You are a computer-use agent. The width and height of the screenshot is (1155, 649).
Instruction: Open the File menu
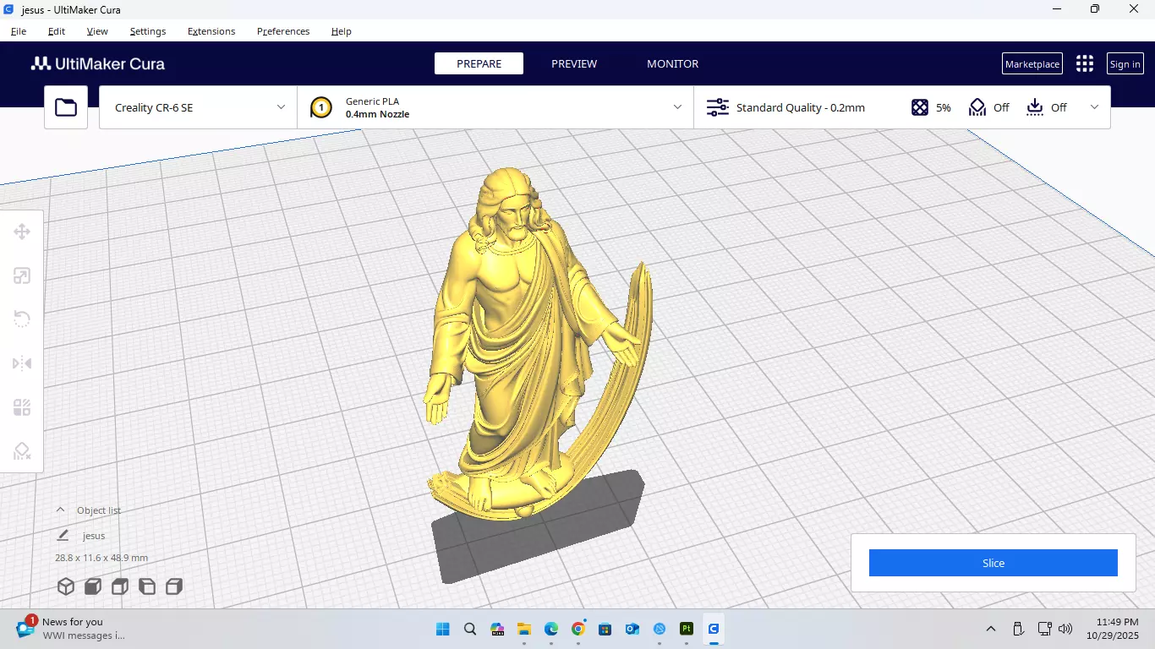(x=19, y=31)
